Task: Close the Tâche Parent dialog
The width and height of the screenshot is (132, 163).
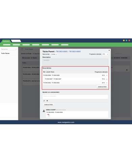Action: pyautogui.click(x=109, y=51)
